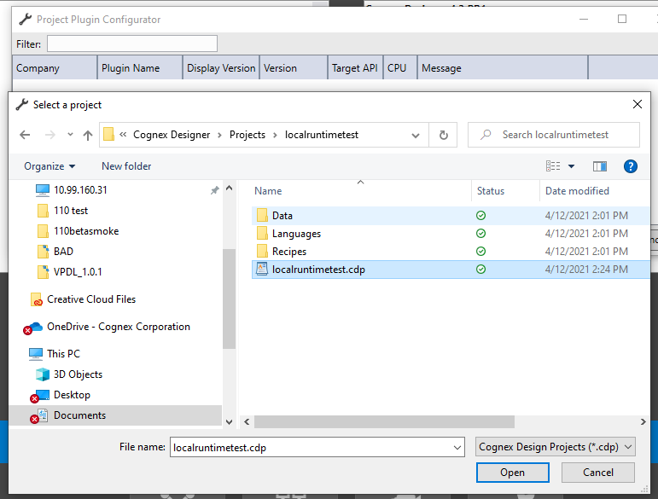The image size is (658, 499).
Task: Open the Data folder
Action: (x=282, y=216)
